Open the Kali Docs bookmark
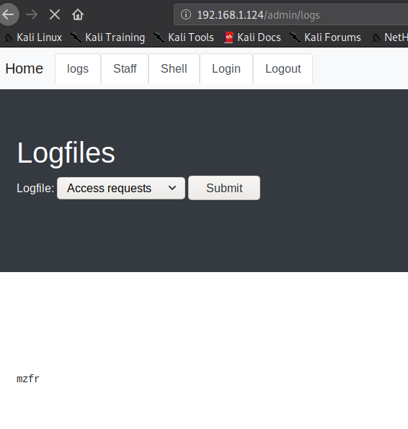Image resolution: width=408 pixels, height=429 pixels. coord(252,37)
